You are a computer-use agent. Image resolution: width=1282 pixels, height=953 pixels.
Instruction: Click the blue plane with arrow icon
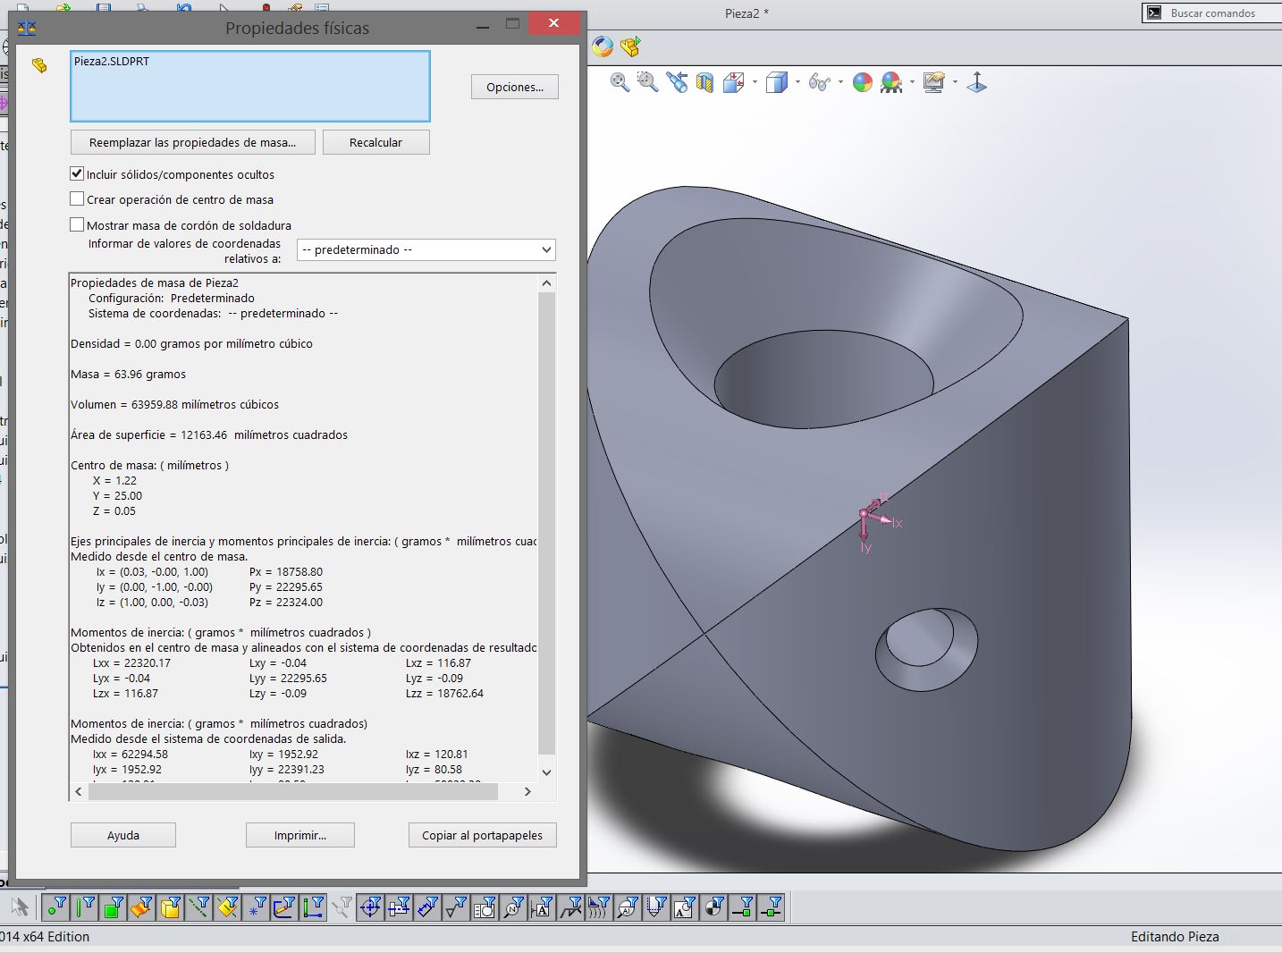pyautogui.click(x=977, y=82)
